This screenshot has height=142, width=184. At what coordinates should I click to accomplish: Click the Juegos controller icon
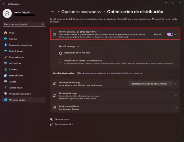click(5, 81)
